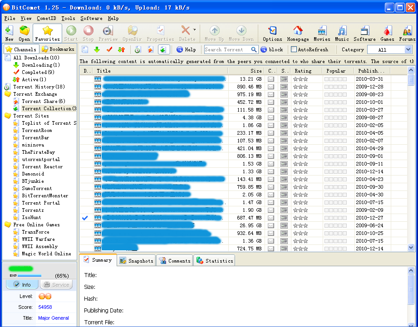
Task: Open the Games toolbar icon
Action: pyautogui.click(x=387, y=34)
